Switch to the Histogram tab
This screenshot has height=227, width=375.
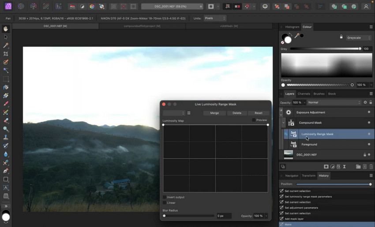[292, 27]
